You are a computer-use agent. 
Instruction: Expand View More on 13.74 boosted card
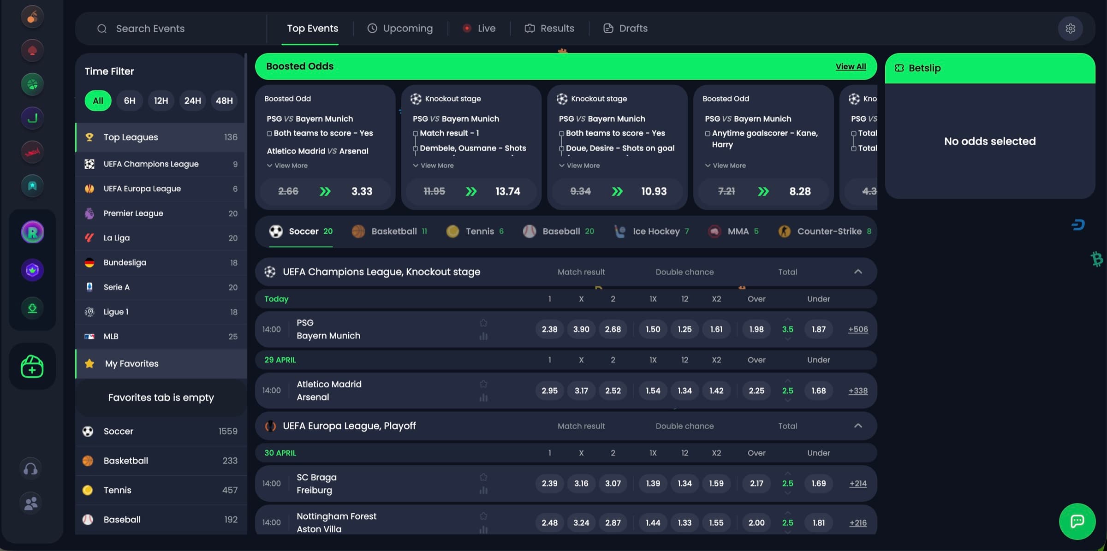[x=433, y=166]
